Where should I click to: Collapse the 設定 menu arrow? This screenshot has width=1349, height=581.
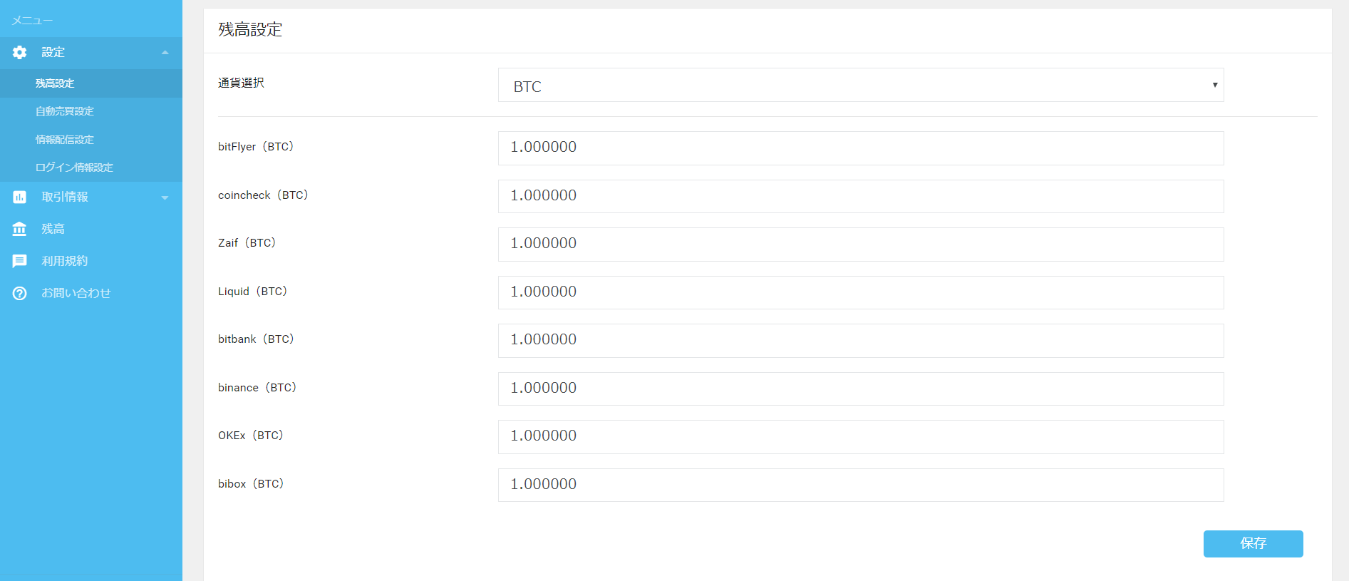165,53
